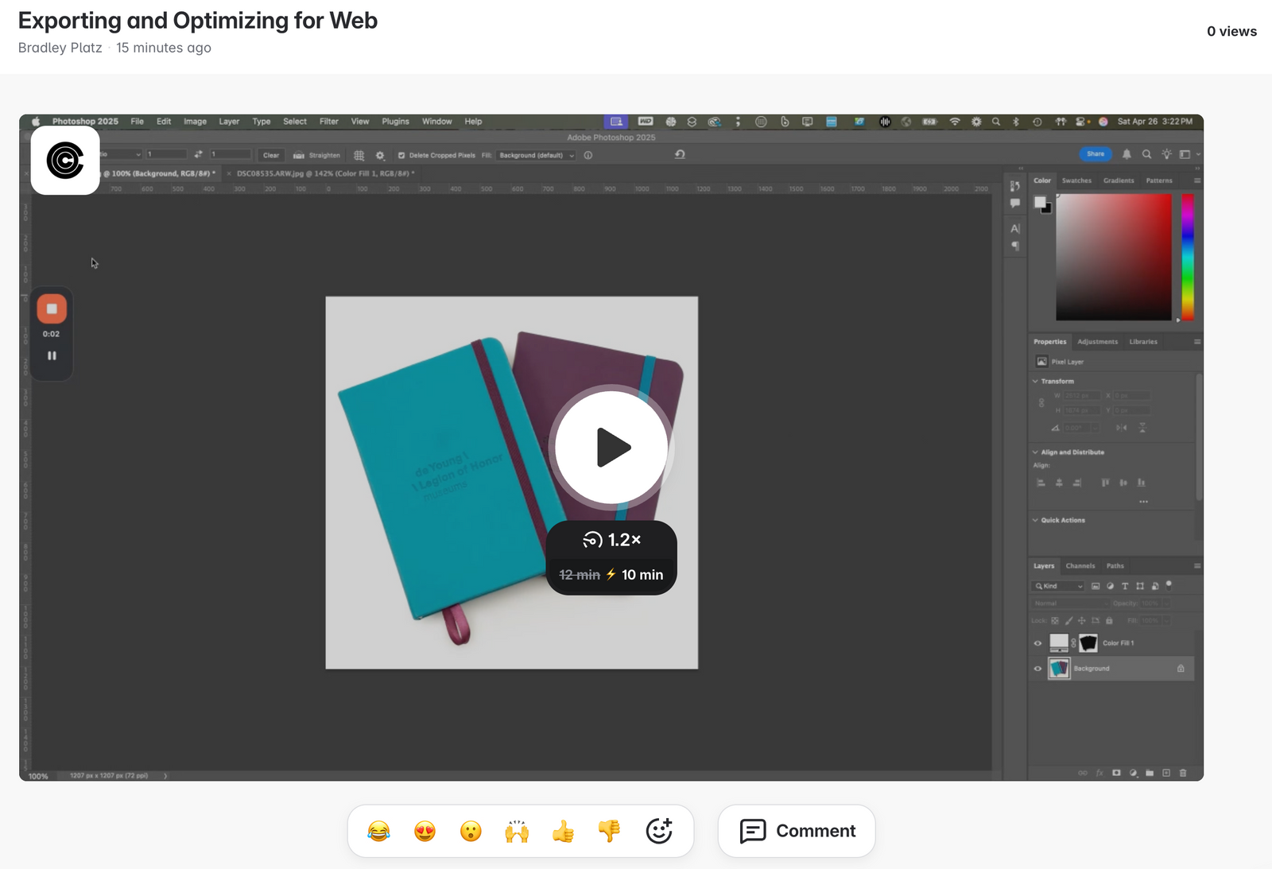Click the Comment button
The image size is (1272, 869).
(797, 831)
